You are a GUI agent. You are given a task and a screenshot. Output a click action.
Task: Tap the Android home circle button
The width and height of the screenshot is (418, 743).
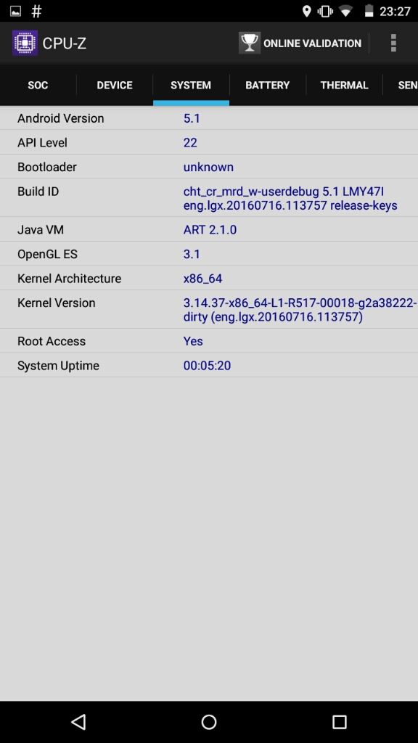[x=209, y=722]
